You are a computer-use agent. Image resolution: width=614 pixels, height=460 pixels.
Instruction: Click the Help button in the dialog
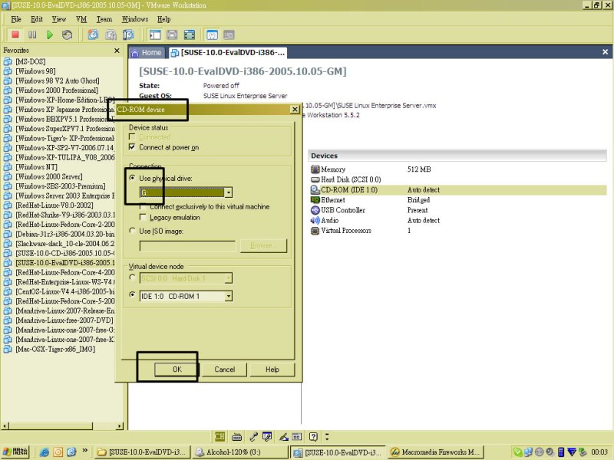pos(272,370)
